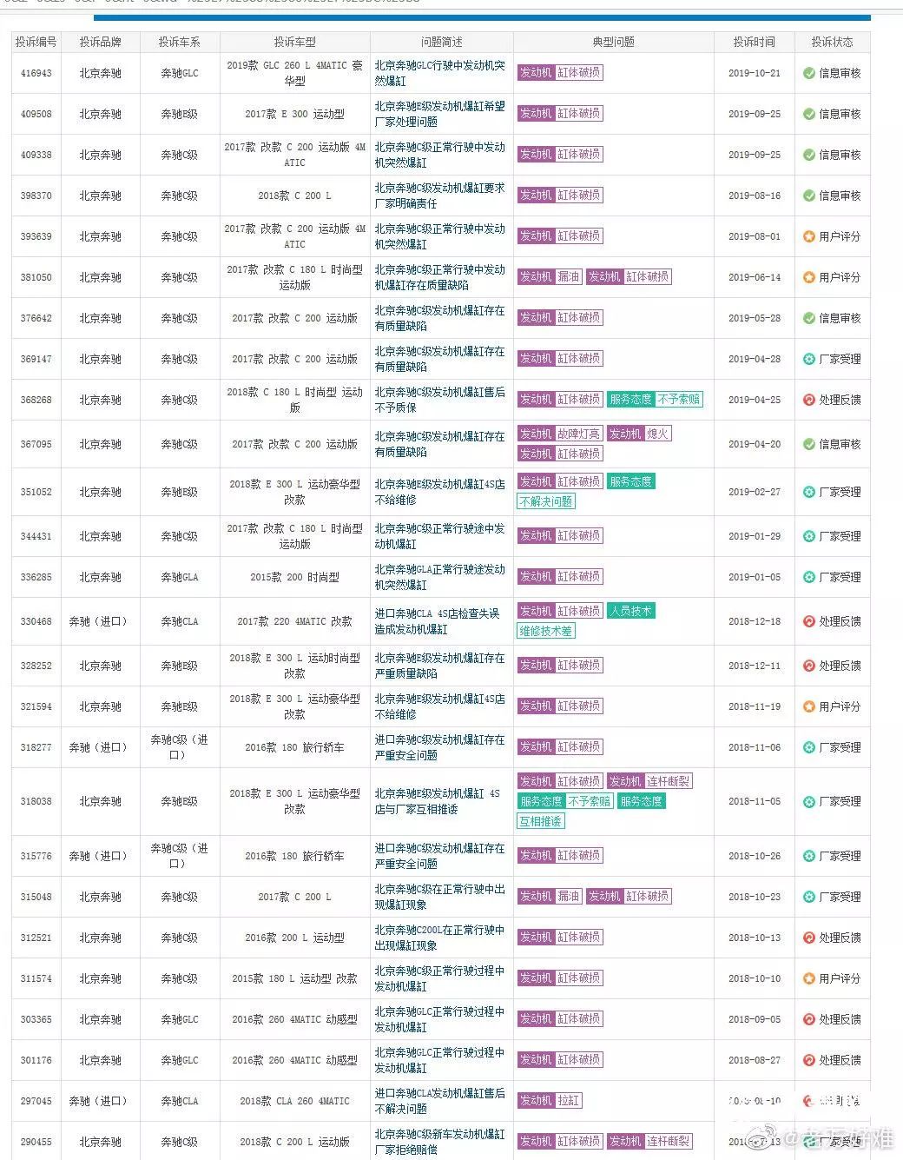This screenshot has width=903, height=1160.
Task: Click date 2018-12-18
Action: click(x=755, y=621)
